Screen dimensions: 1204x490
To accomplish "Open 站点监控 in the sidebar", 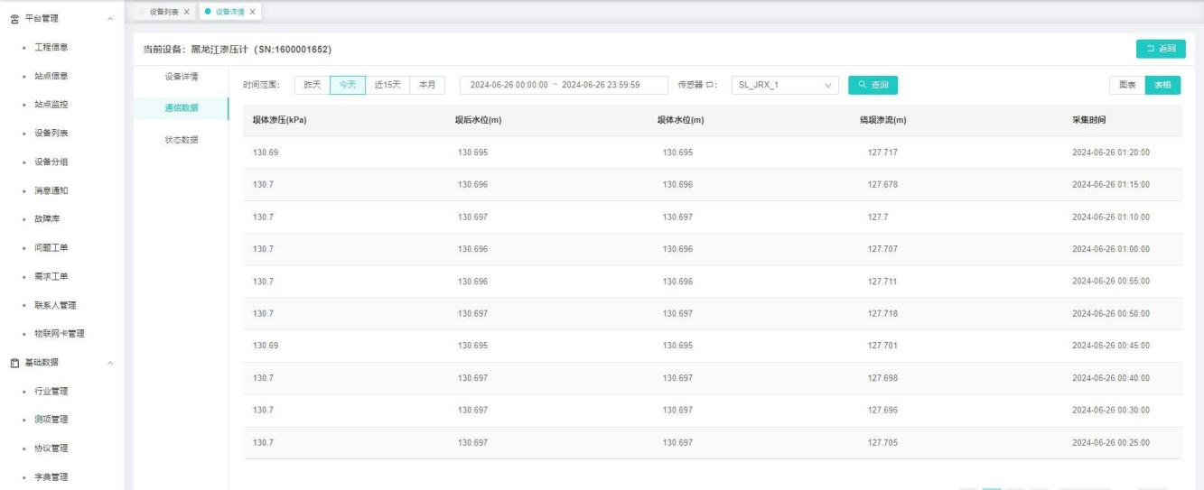I will click(x=51, y=105).
